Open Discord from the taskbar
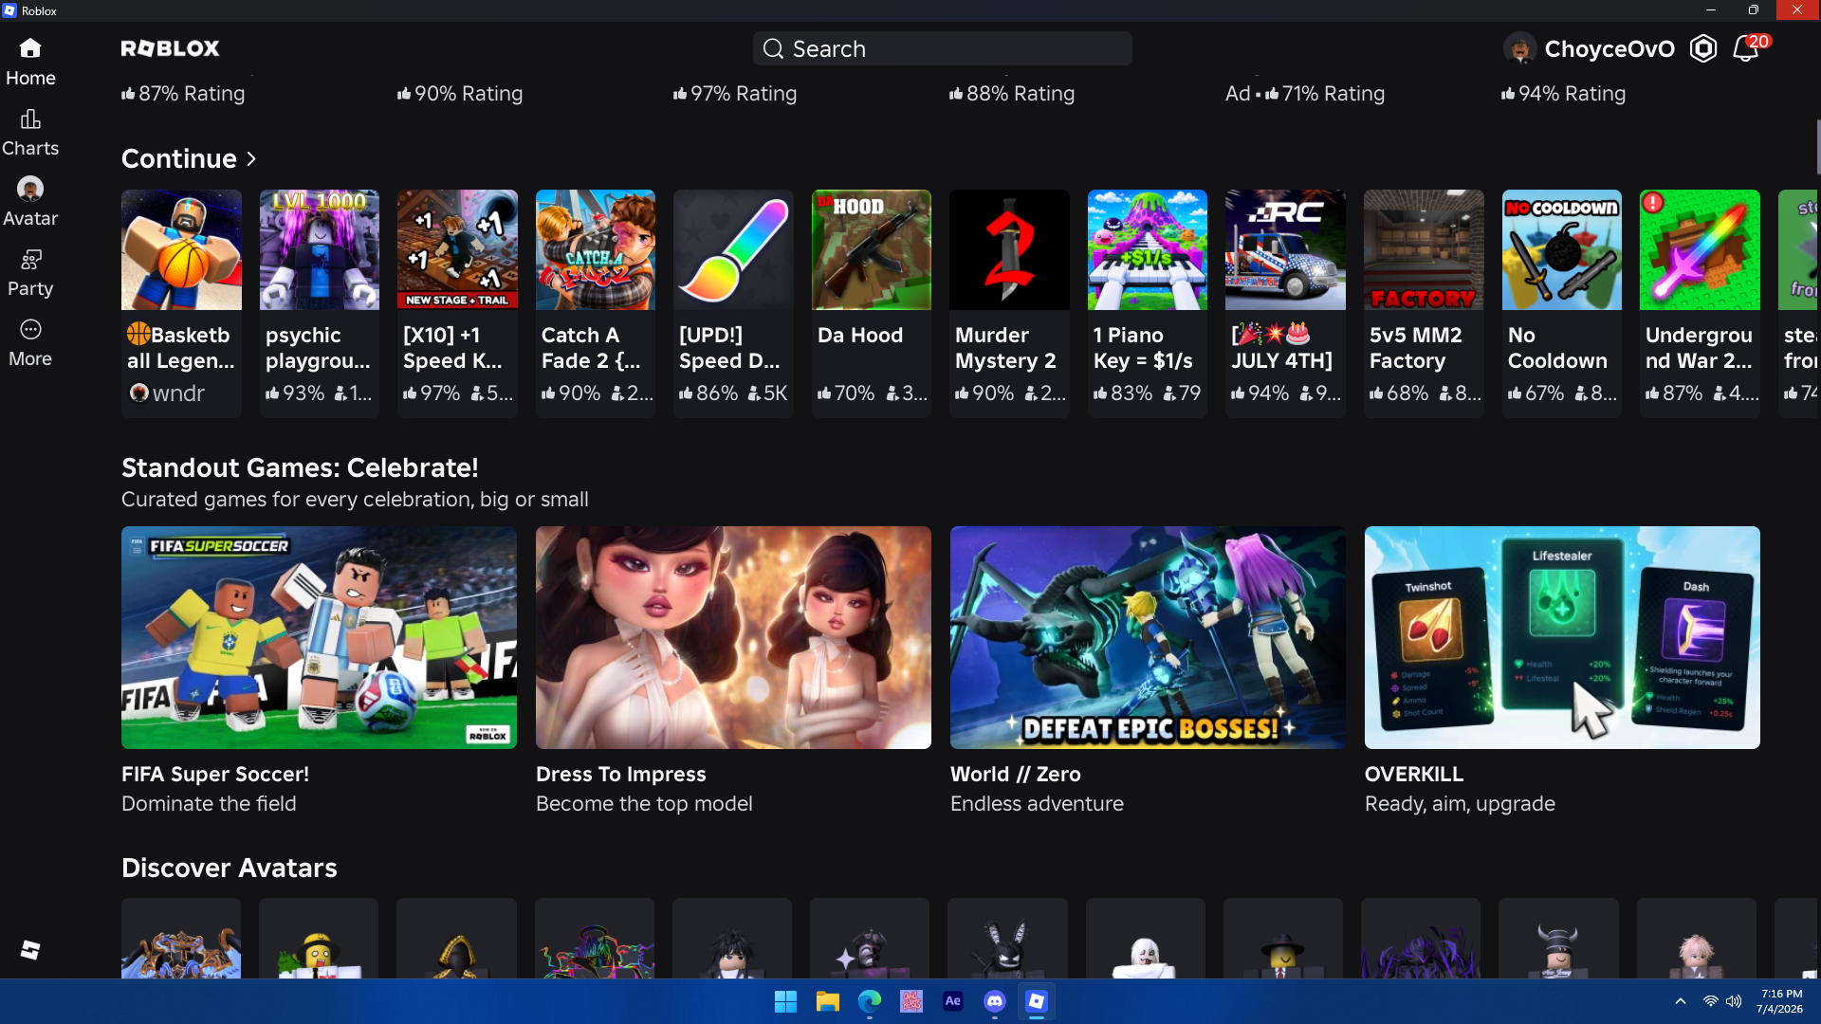 click(x=995, y=1001)
